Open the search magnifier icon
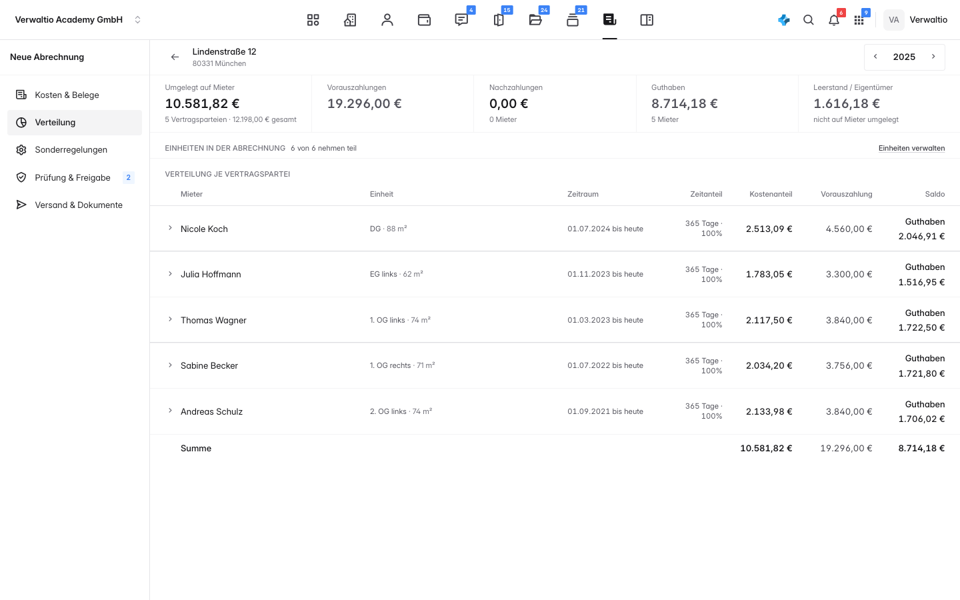960x600 pixels. click(x=809, y=20)
